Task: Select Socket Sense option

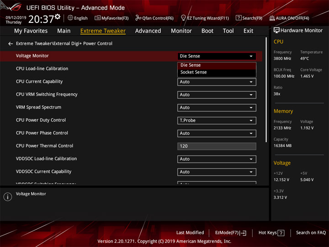Action: [x=217, y=72]
